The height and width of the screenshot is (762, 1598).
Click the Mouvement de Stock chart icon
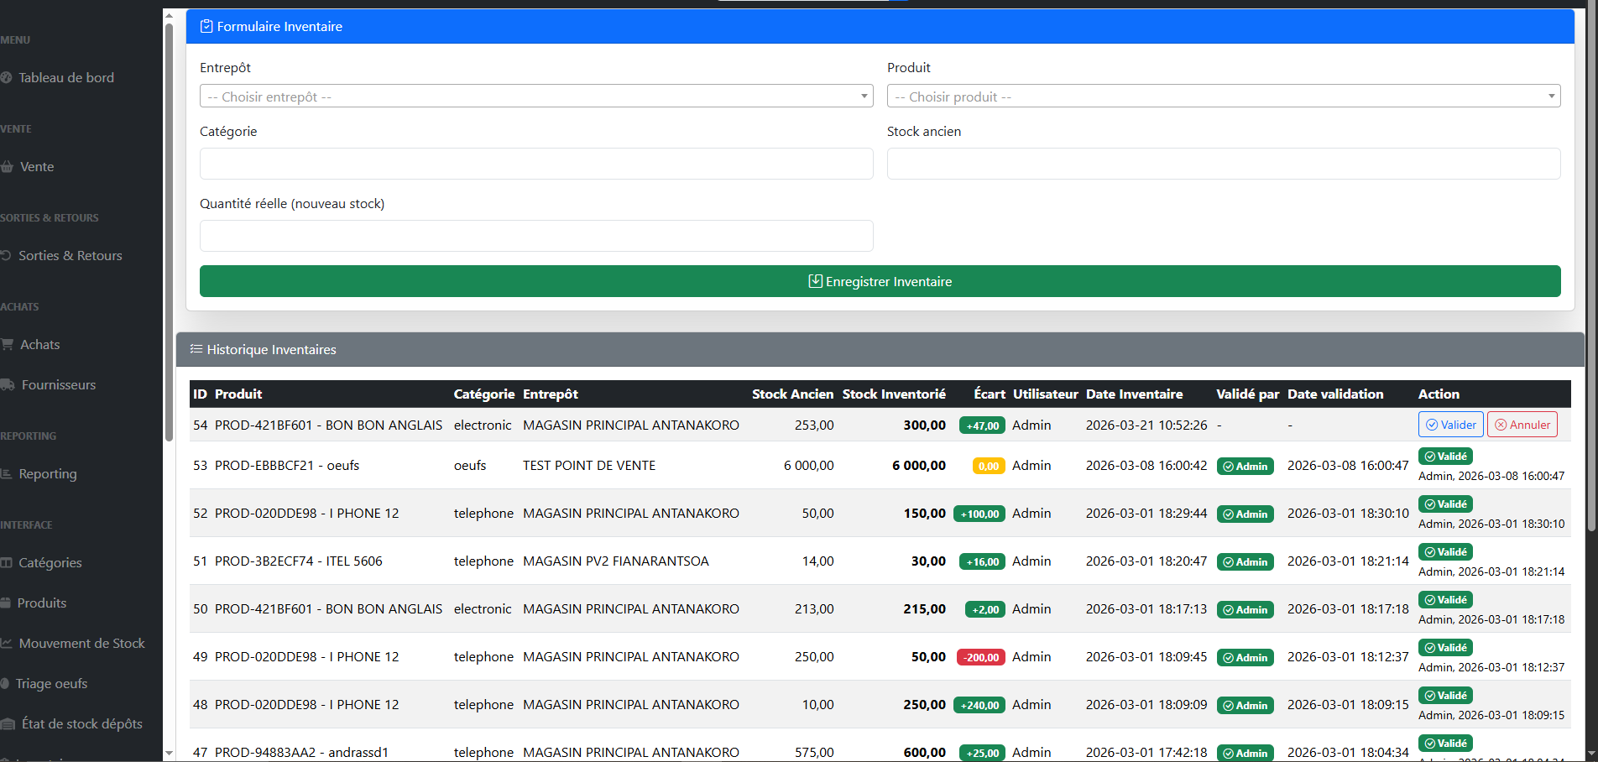click(6, 643)
